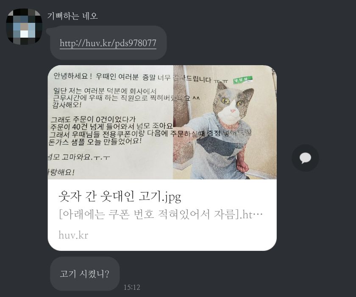Screen dimensions: 356x297
Task: Click the 고마와요 line in the letter
Action: pos(79,157)
